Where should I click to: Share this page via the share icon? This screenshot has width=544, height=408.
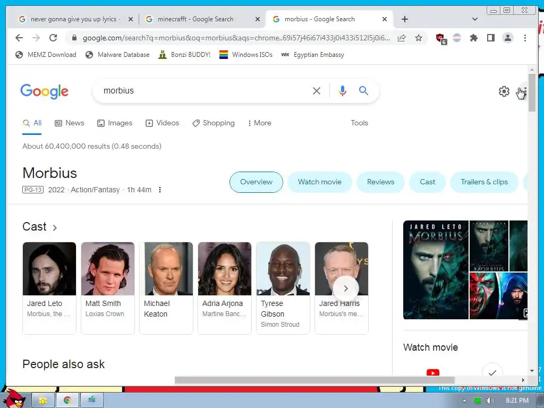point(402,38)
